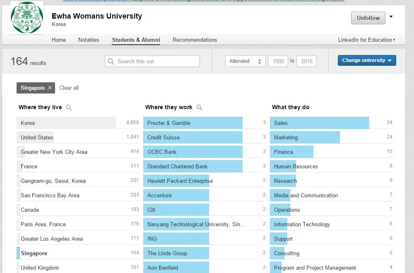The height and width of the screenshot is (273, 414).
Task: Open the Change university dropdown
Action: [x=367, y=60]
